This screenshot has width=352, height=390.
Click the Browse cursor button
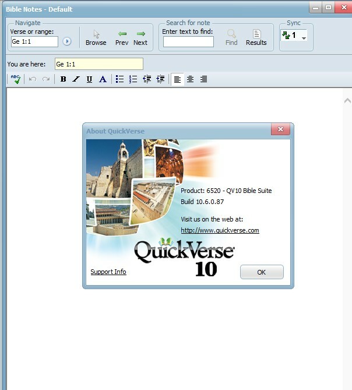[x=96, y=38]
